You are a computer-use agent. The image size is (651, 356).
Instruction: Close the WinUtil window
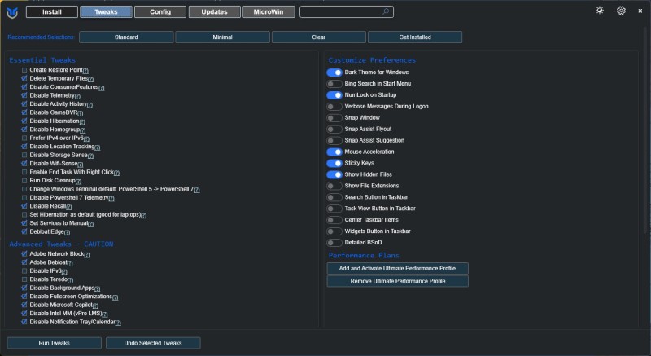click(640, 11)
